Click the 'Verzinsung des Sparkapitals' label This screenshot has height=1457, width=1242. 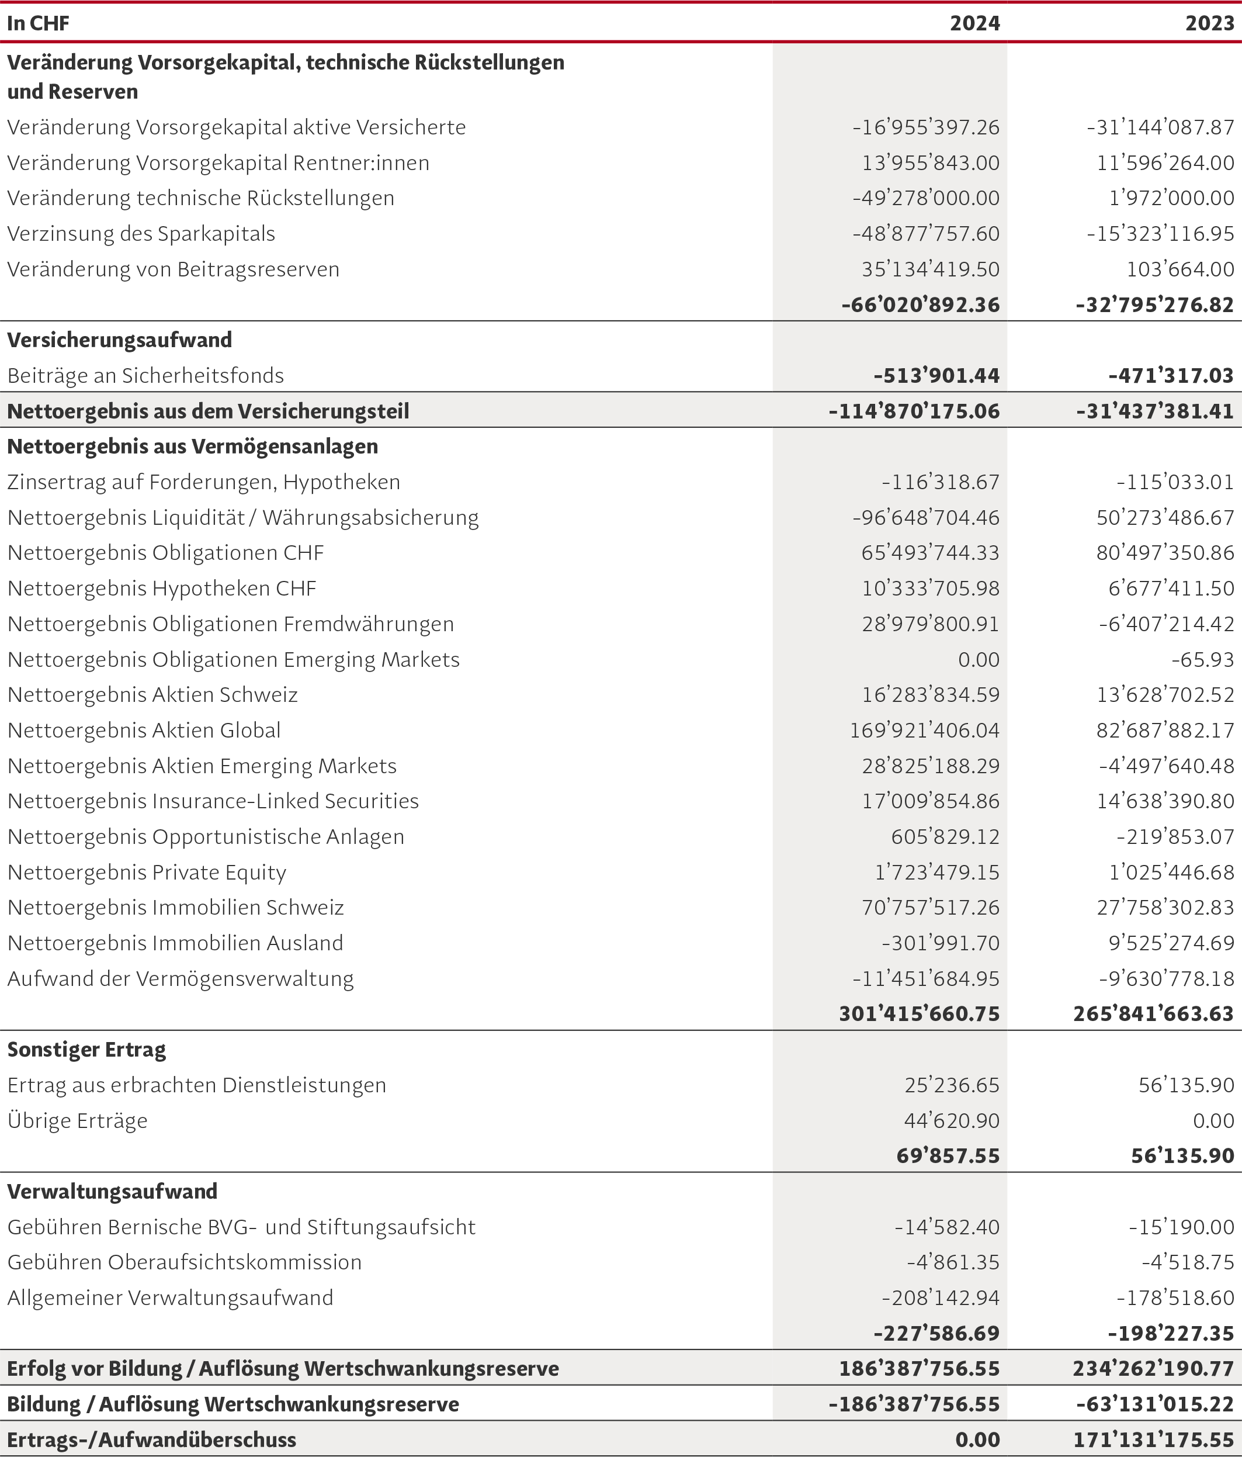click(x=141, y=233)
